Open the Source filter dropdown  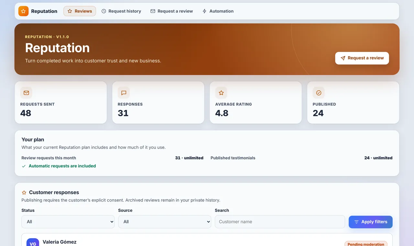tap(165, 222)
